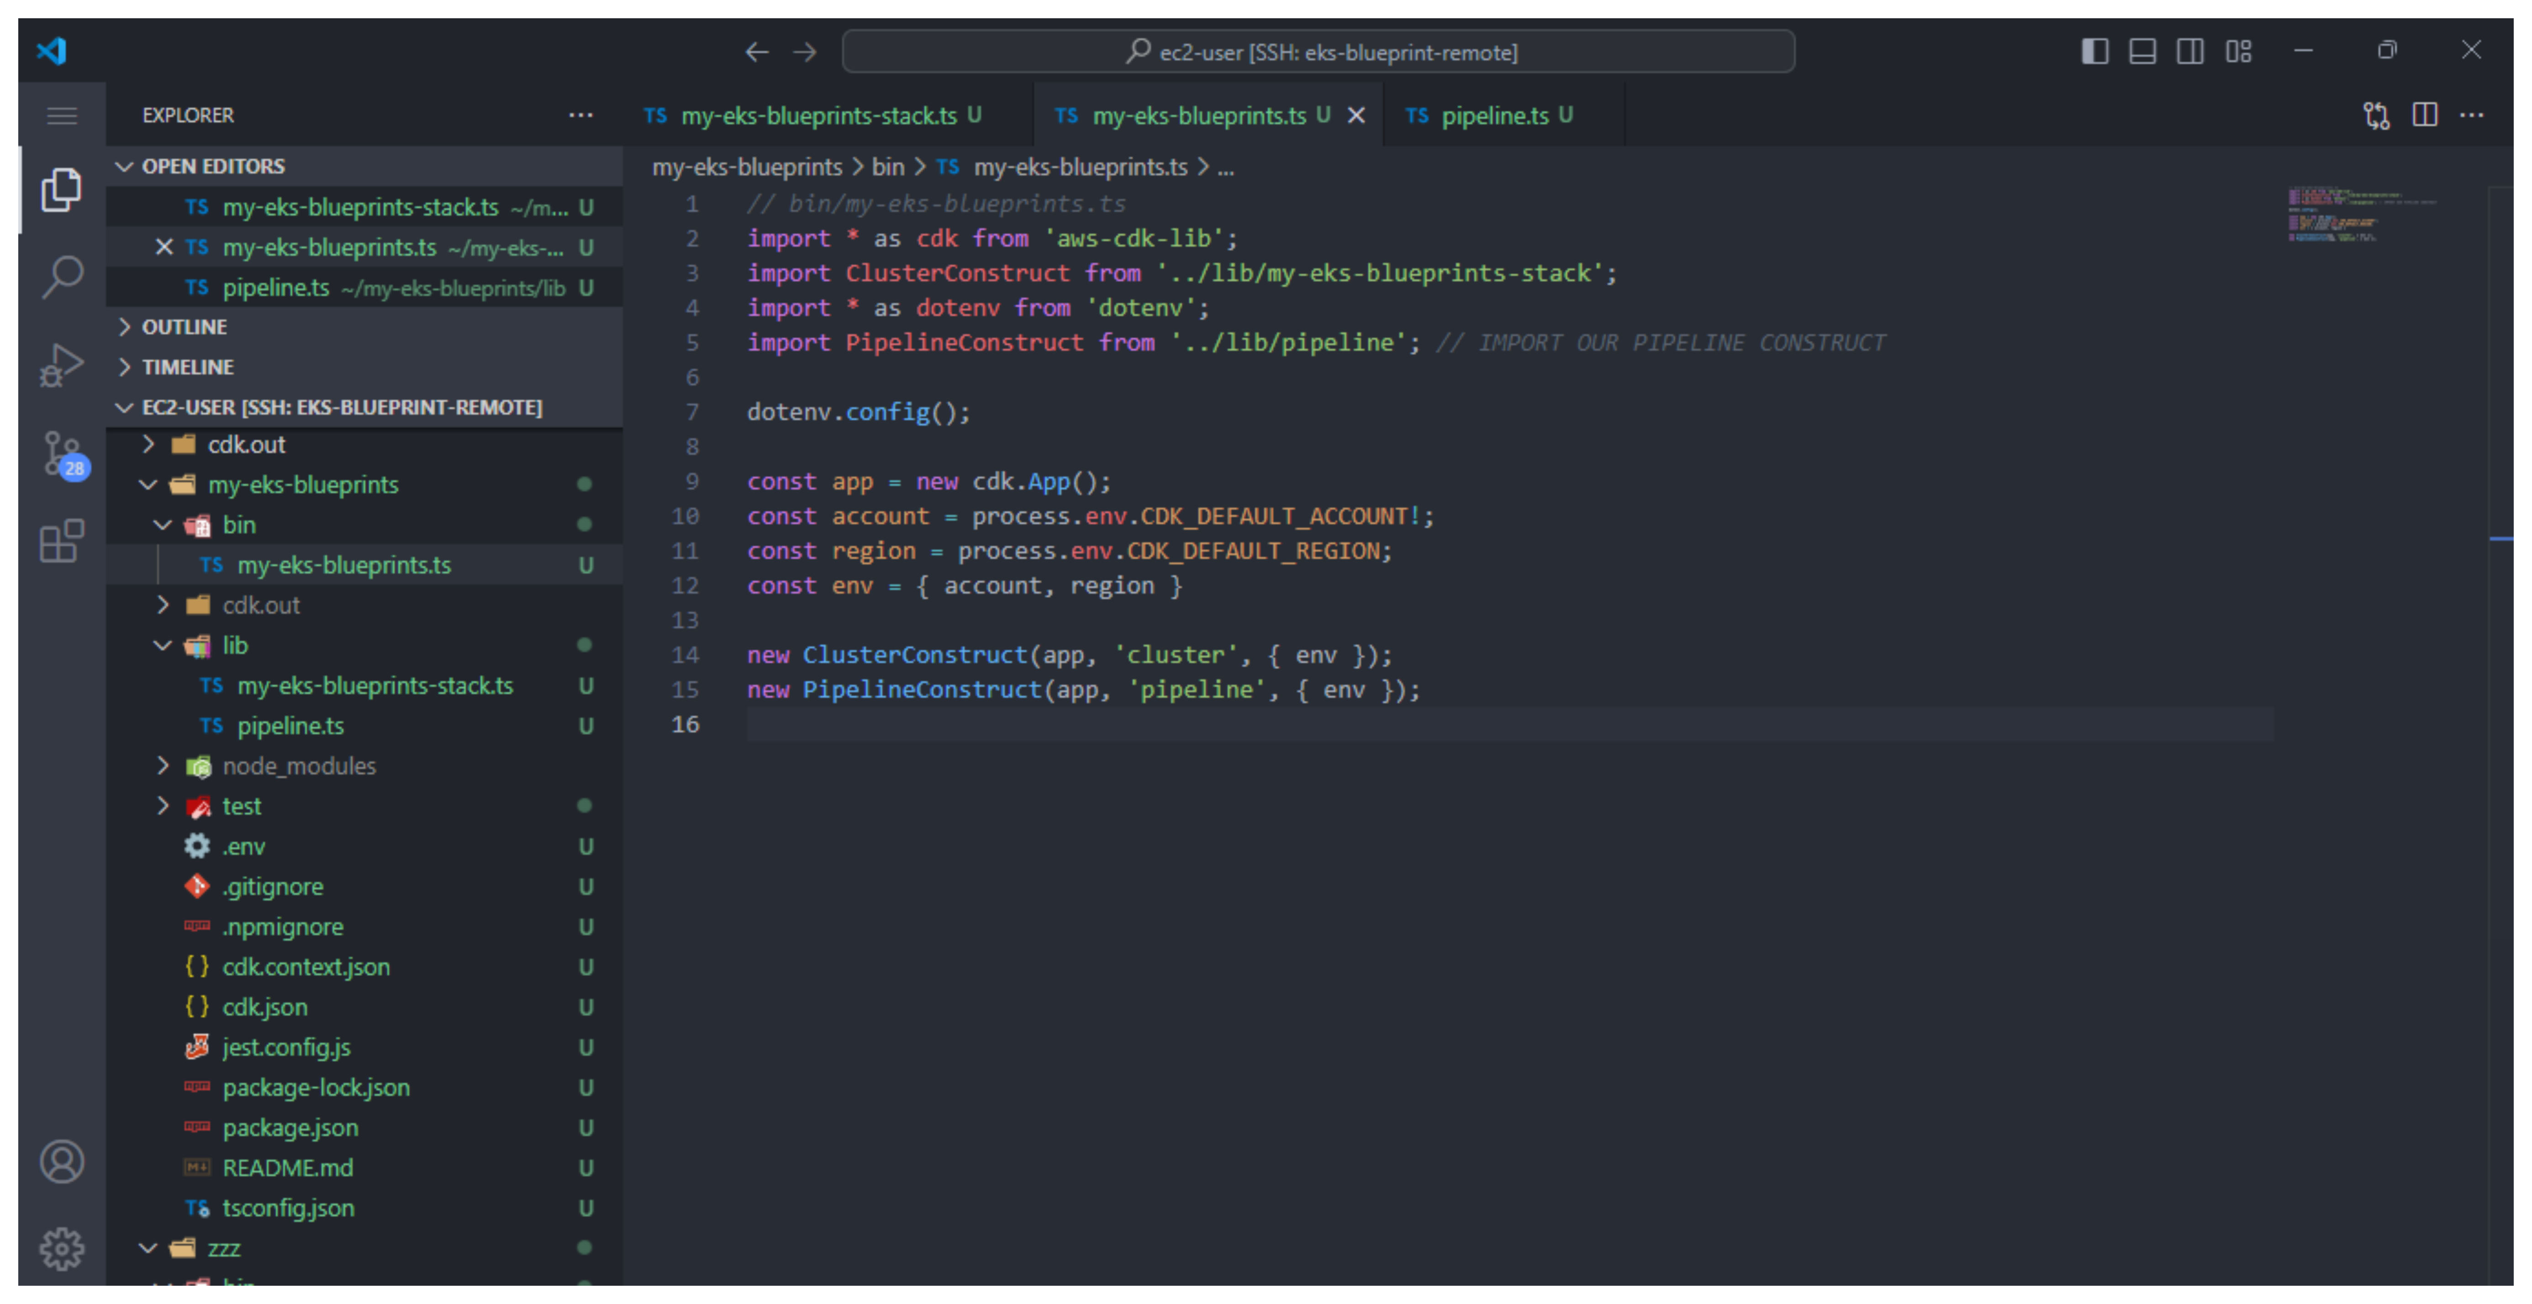Open cdk.context.json file

[364, 967]
